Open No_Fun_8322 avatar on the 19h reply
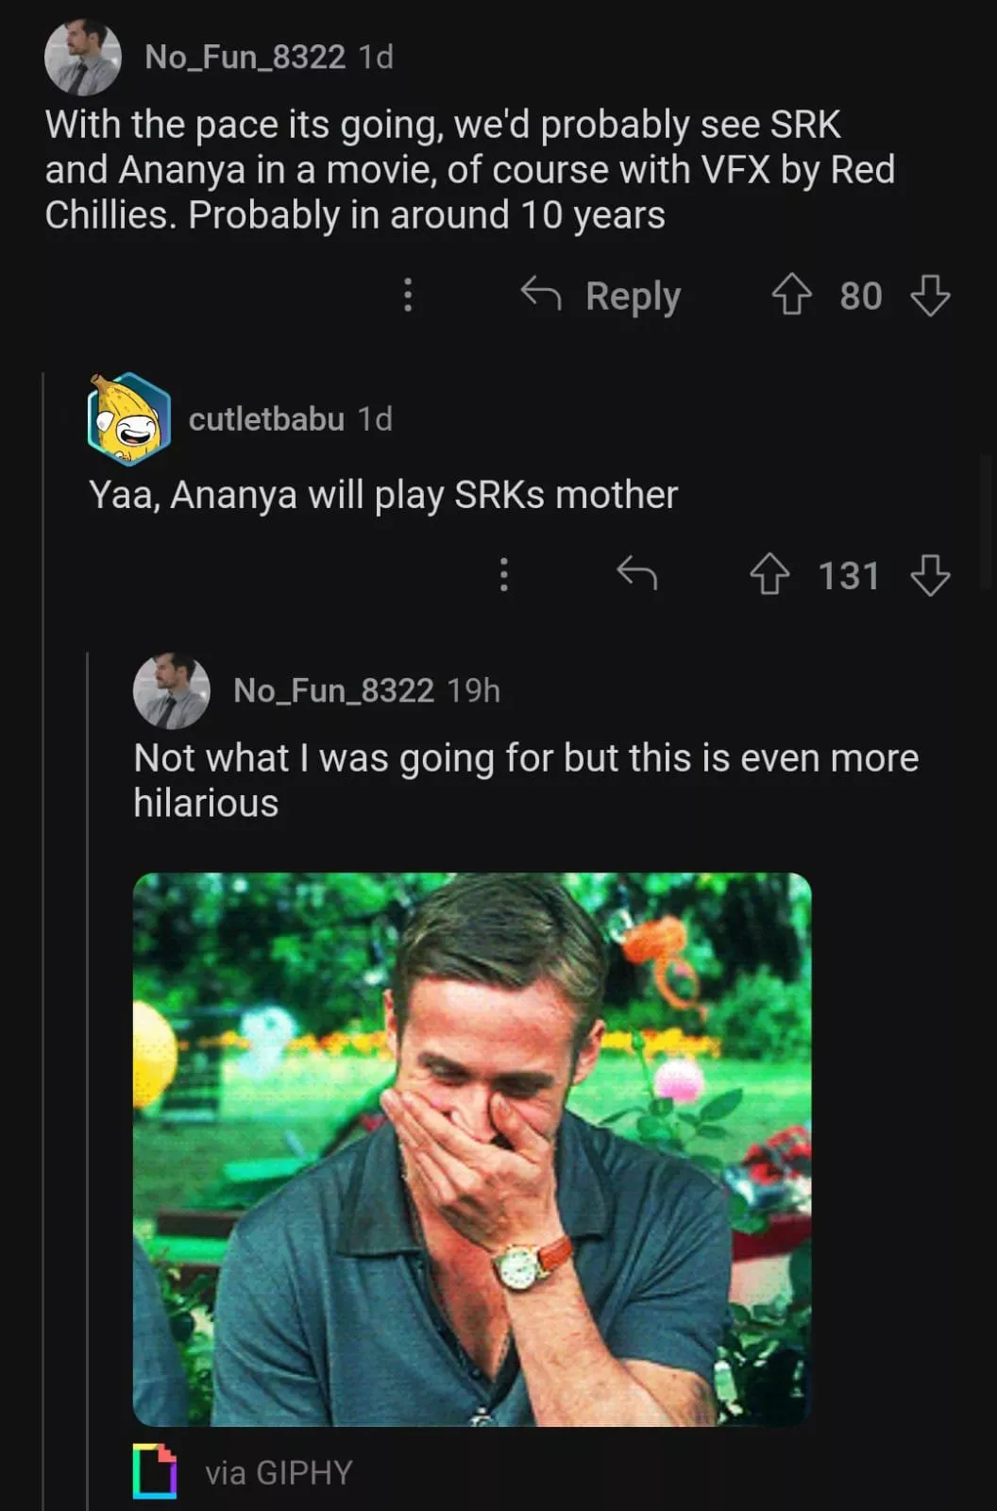Image resolution: width=997 pixels, height=1511 pixels. pos(171,690)
